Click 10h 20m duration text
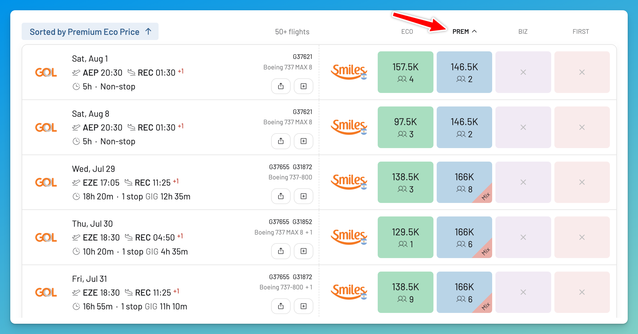Image resolution: width=638 pixels, height=334 pixels. pyautogui.click(x=98, y=252)
